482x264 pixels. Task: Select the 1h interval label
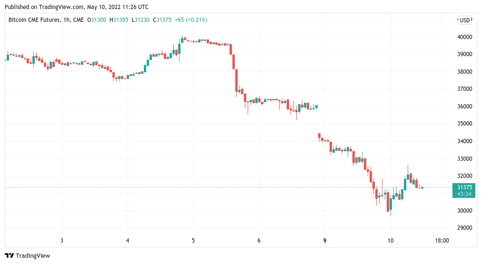click(x=68, y=20)
